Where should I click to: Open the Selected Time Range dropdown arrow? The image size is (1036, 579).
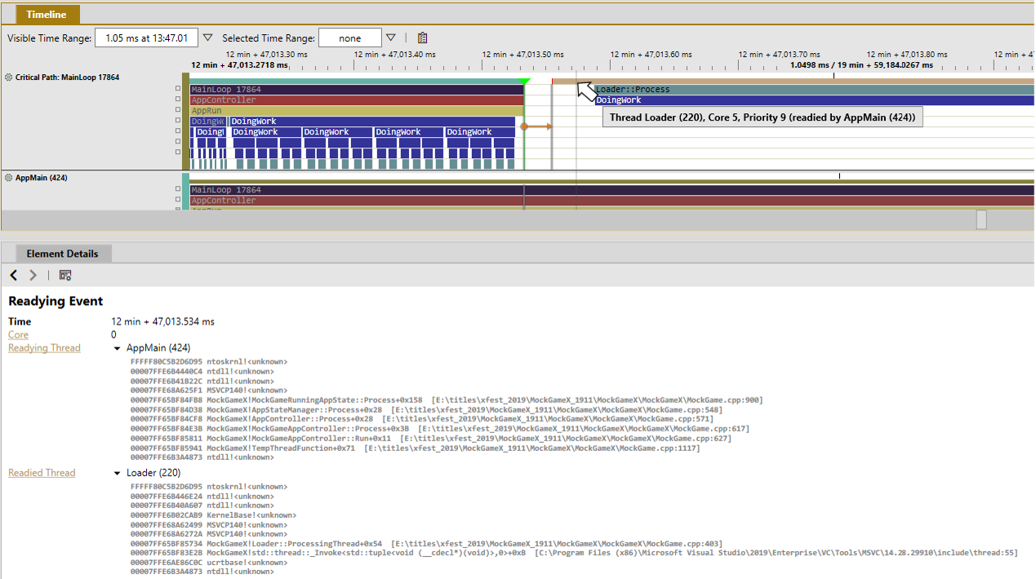(391, 38)
